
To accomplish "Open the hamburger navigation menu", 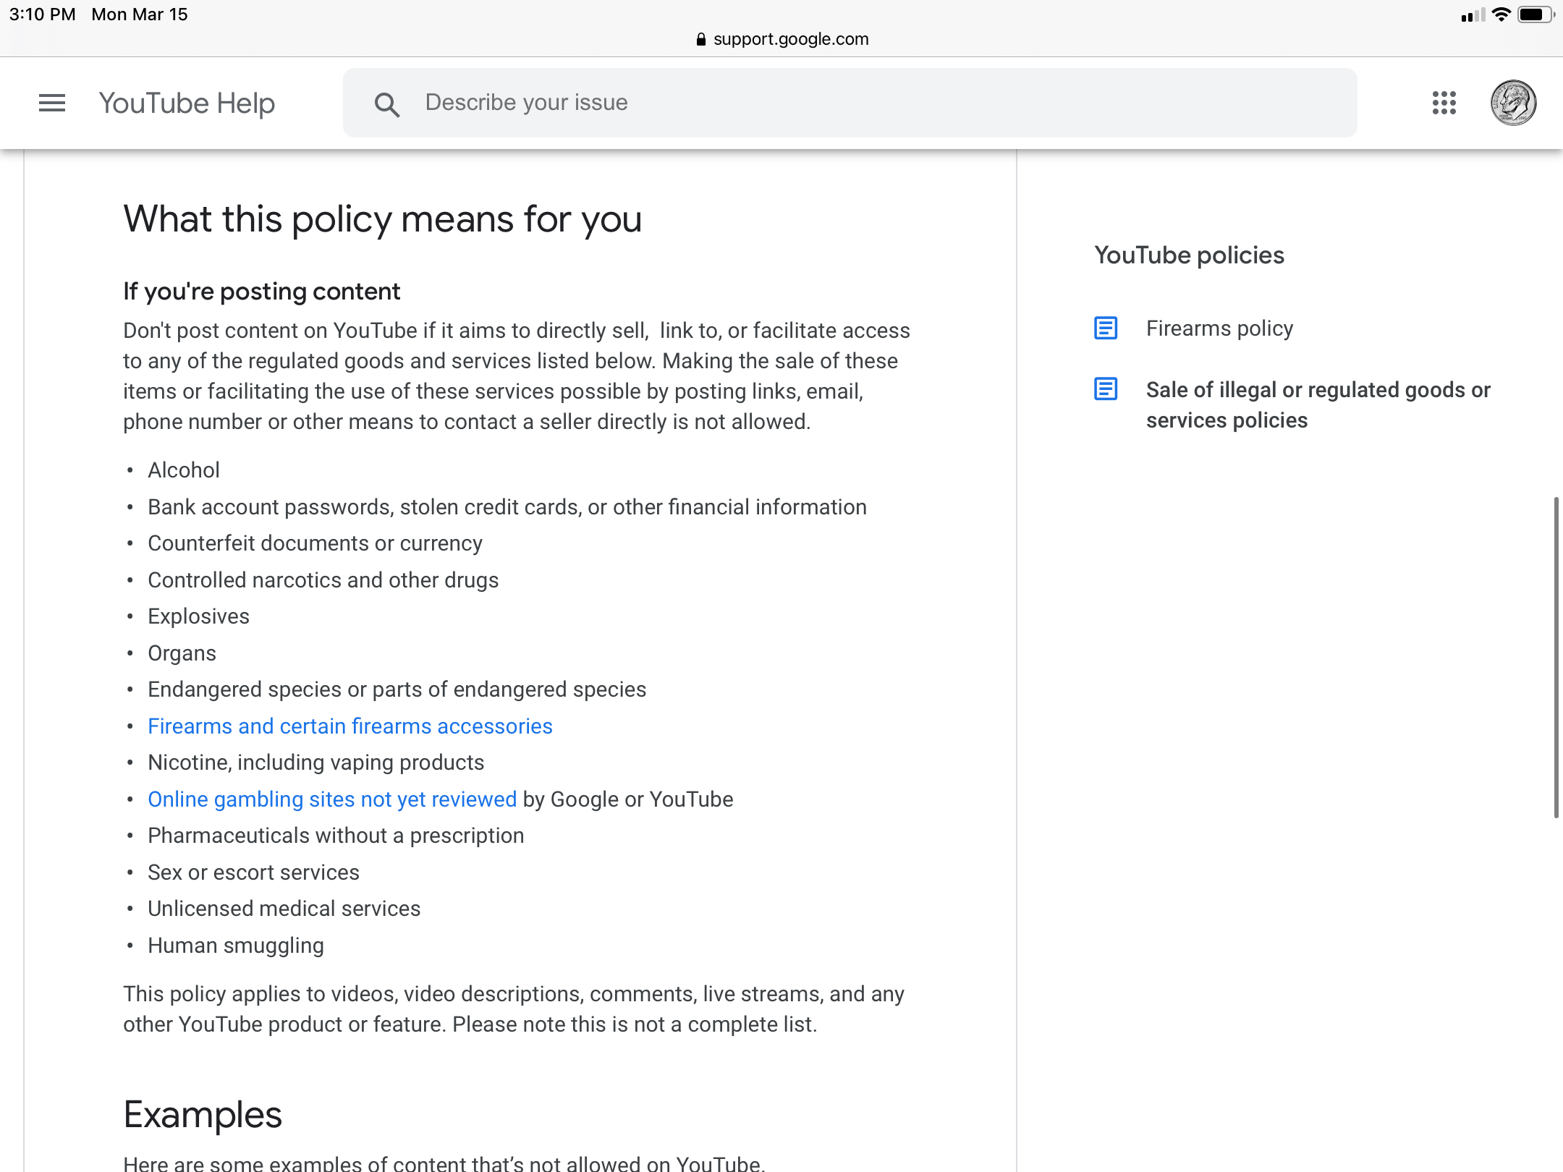I will [x=52, y=103].
